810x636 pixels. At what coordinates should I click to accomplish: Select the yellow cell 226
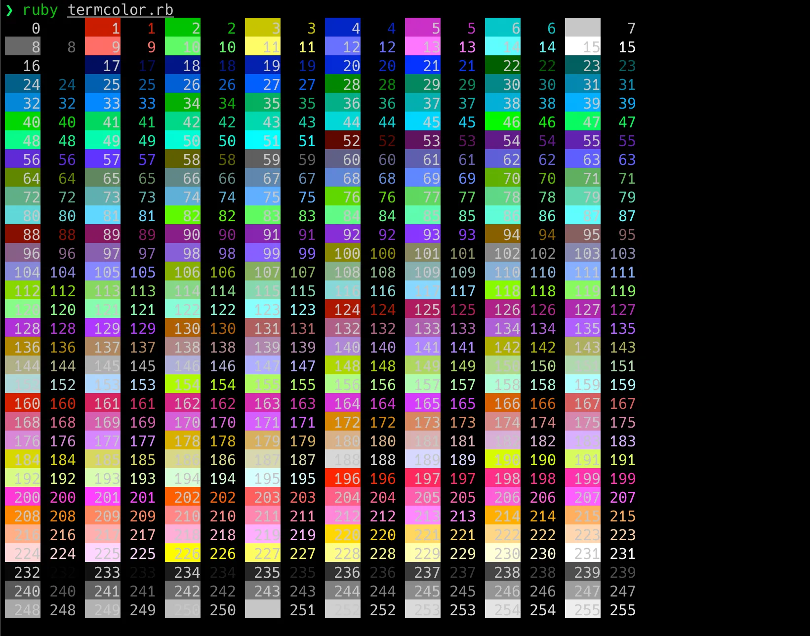(182, 554)
